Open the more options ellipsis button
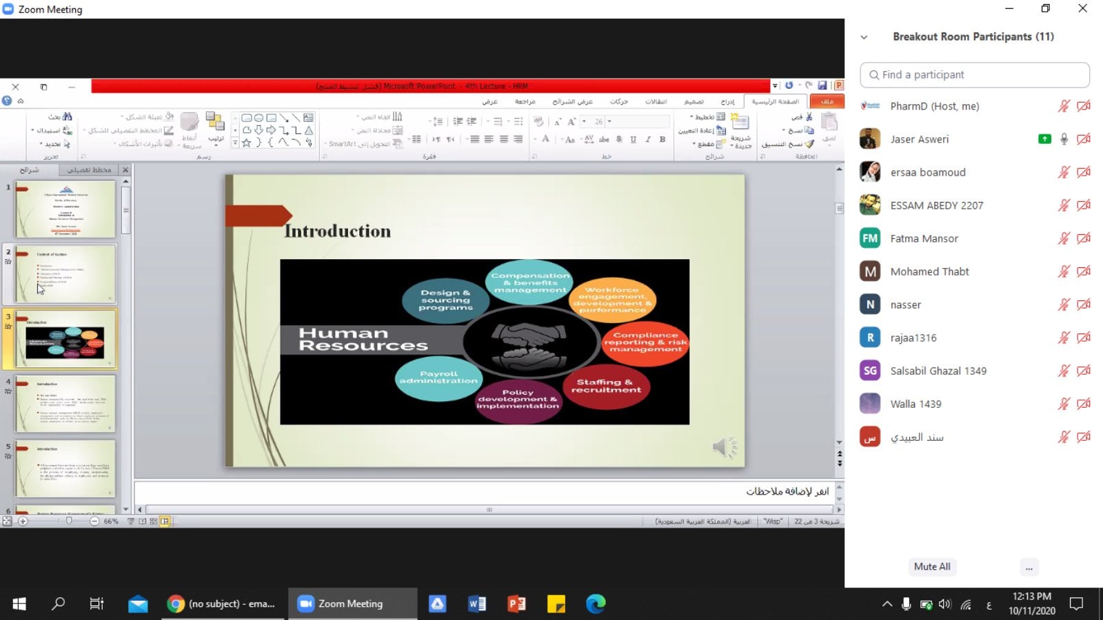Image resolution: width=1103 pixels, height=620 pixels. pos(1029,567)
